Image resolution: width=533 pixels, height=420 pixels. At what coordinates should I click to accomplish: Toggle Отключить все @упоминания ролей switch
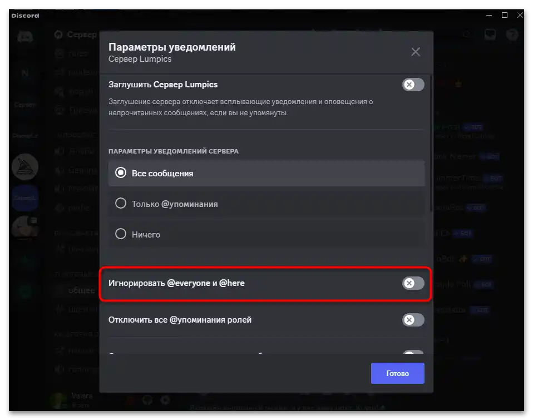(412, 320)
